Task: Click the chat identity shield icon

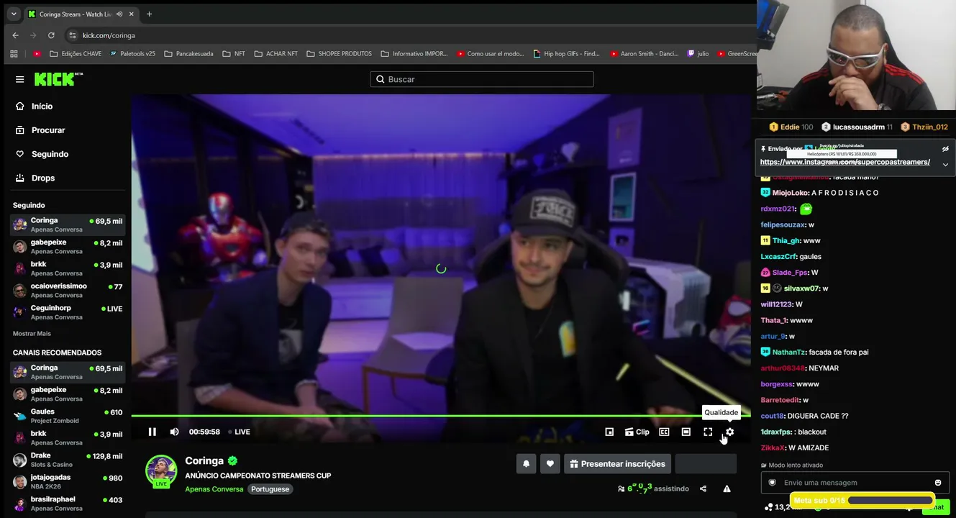Action: point(772,483)
